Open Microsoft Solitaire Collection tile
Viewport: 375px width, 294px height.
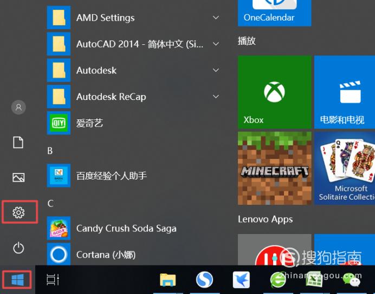coord(345,168)
